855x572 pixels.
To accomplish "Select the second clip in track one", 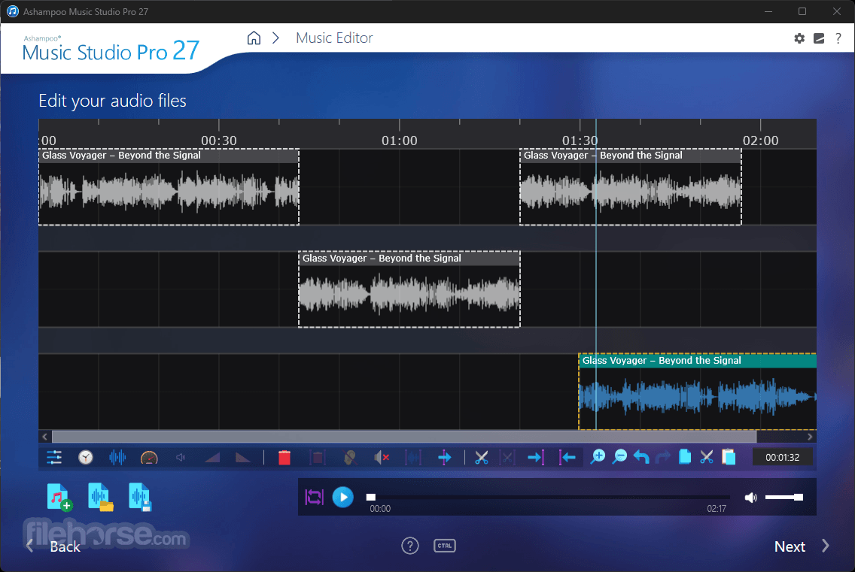I will click(631, 187).
